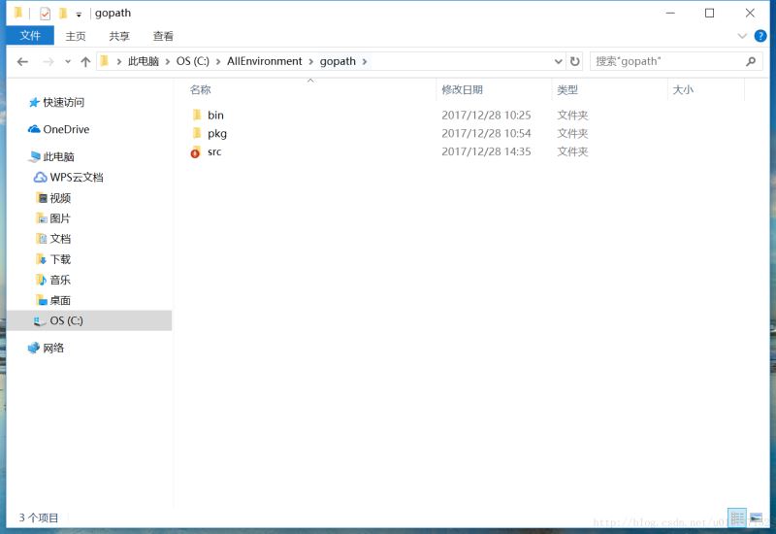Image resolution: width=776 pixels, height=534 pixels.
Task: Switch to the 主页 ribbon tab
Action: coord(76,36)
